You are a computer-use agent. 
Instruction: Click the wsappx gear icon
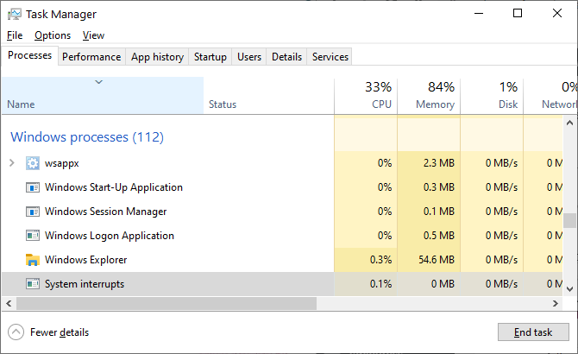(33, 163)
